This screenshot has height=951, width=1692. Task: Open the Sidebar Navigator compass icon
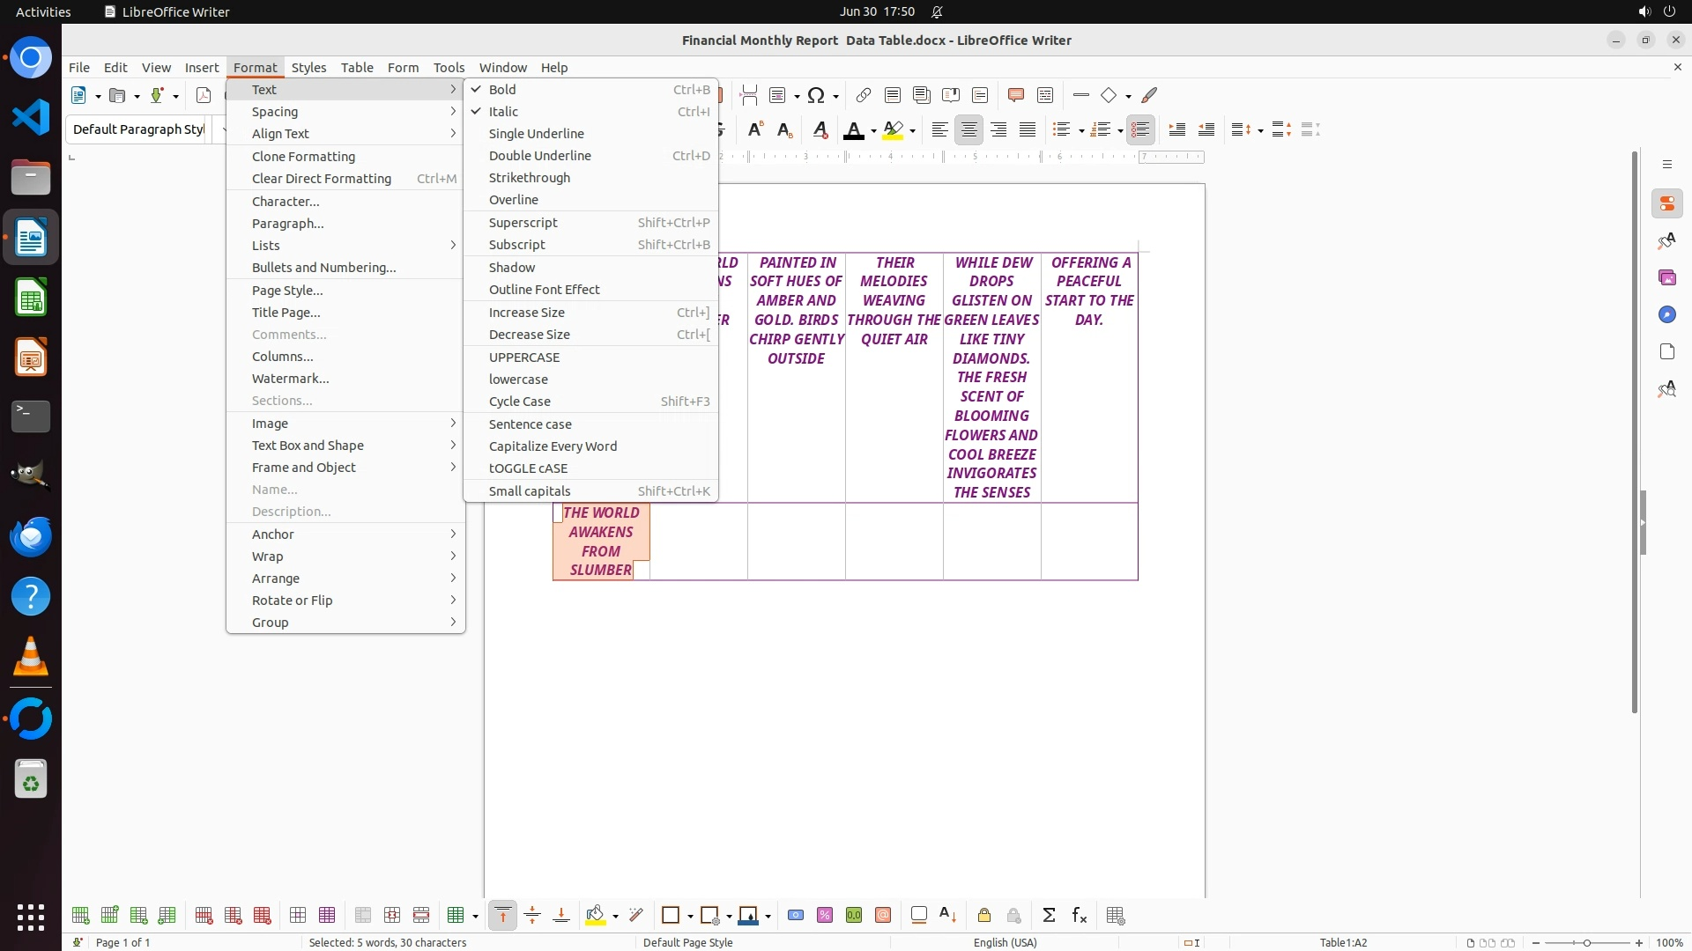point(1666,315)
